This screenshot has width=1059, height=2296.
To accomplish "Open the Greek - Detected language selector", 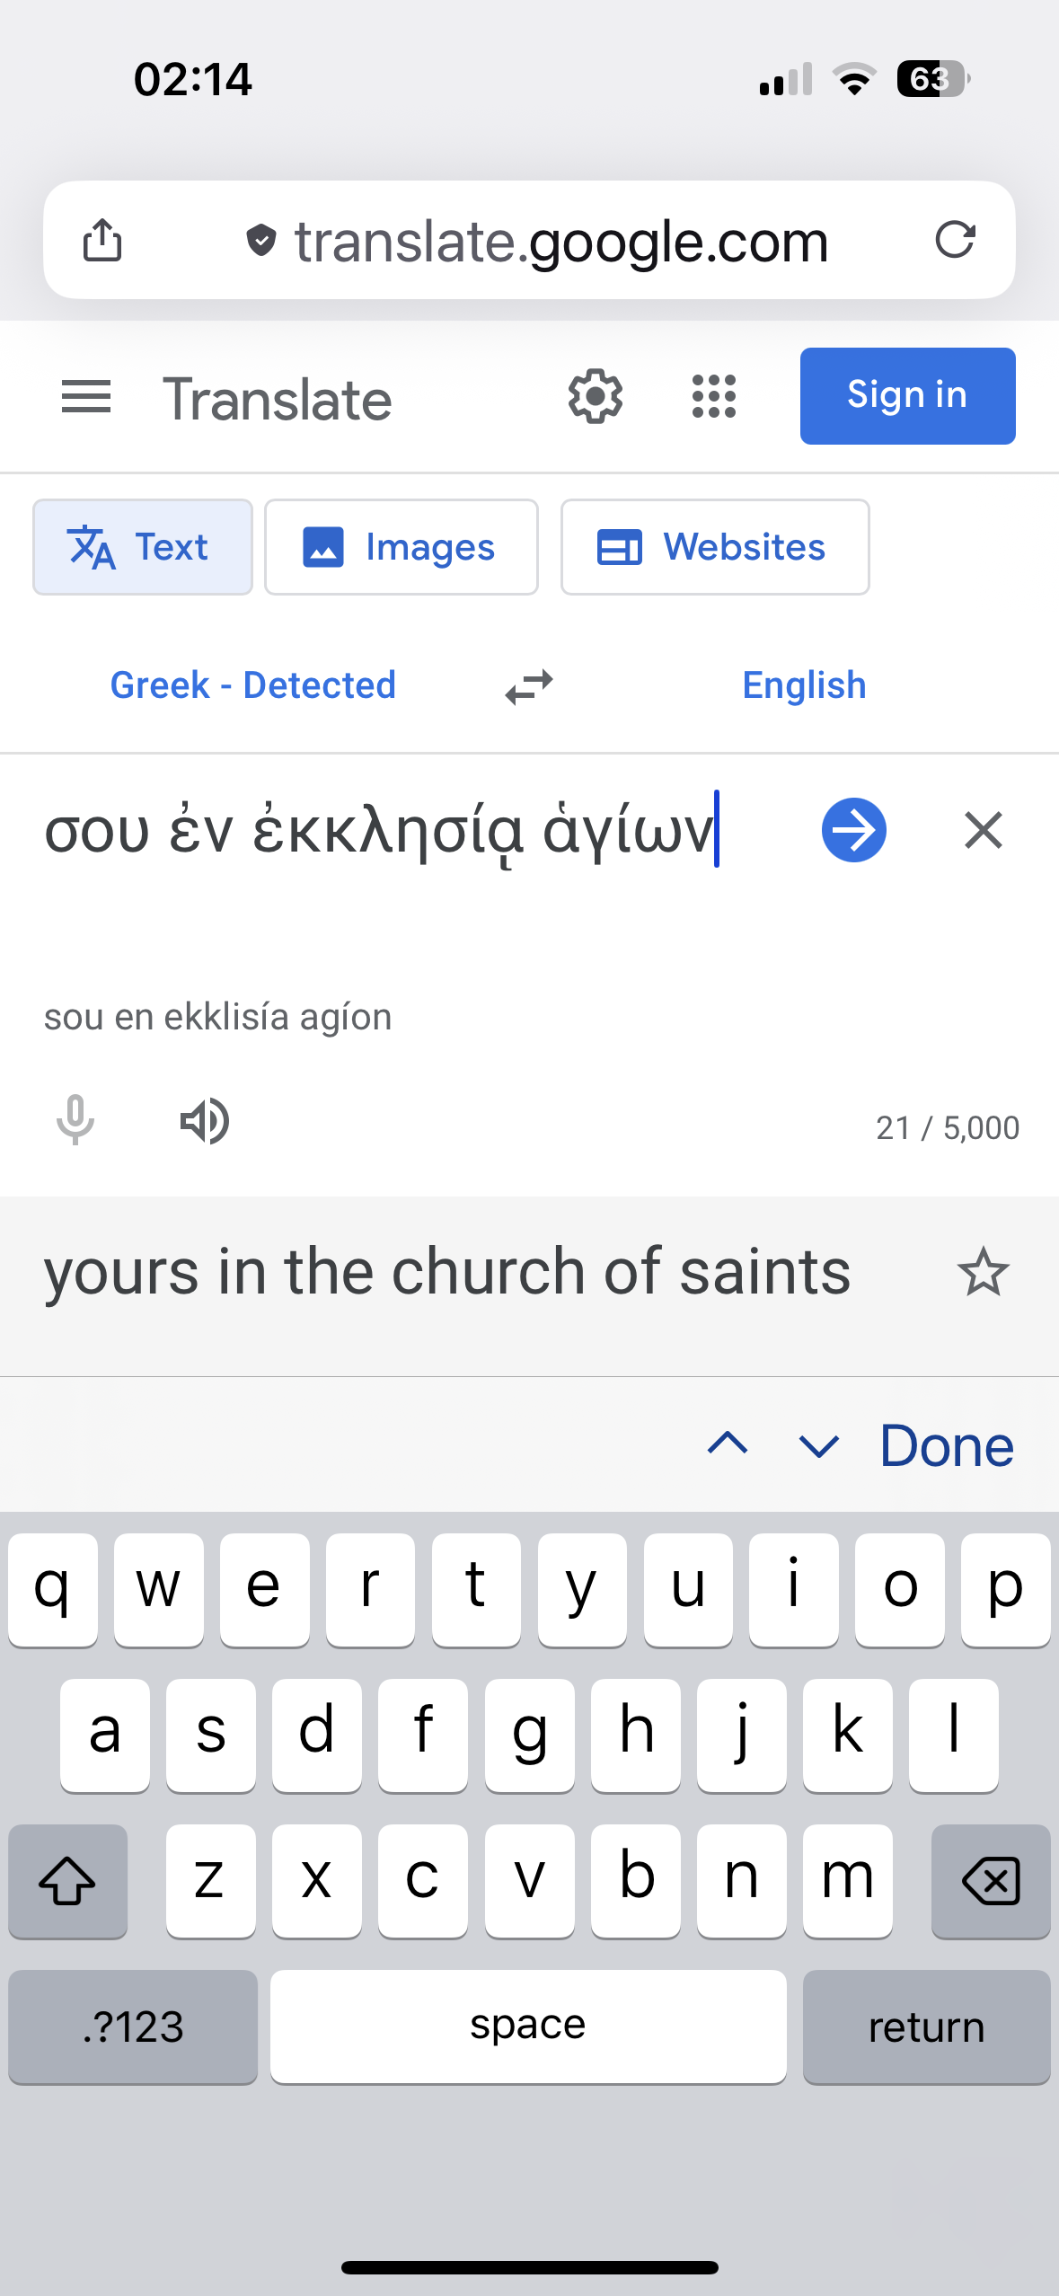I will pyautogui.click(x=252, y=685).
